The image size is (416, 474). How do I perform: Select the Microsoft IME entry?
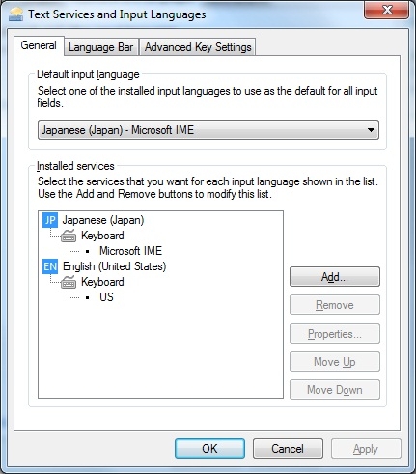[130, 251]
